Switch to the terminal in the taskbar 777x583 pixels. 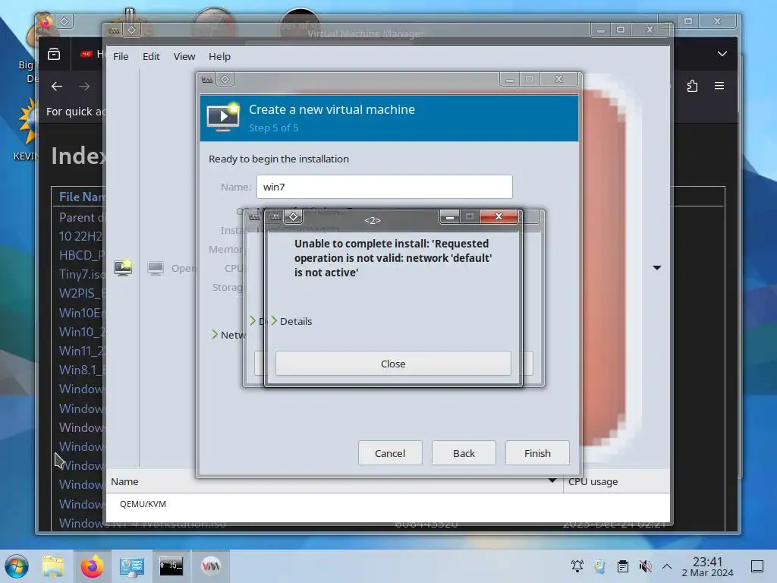[x=171, y=566]
